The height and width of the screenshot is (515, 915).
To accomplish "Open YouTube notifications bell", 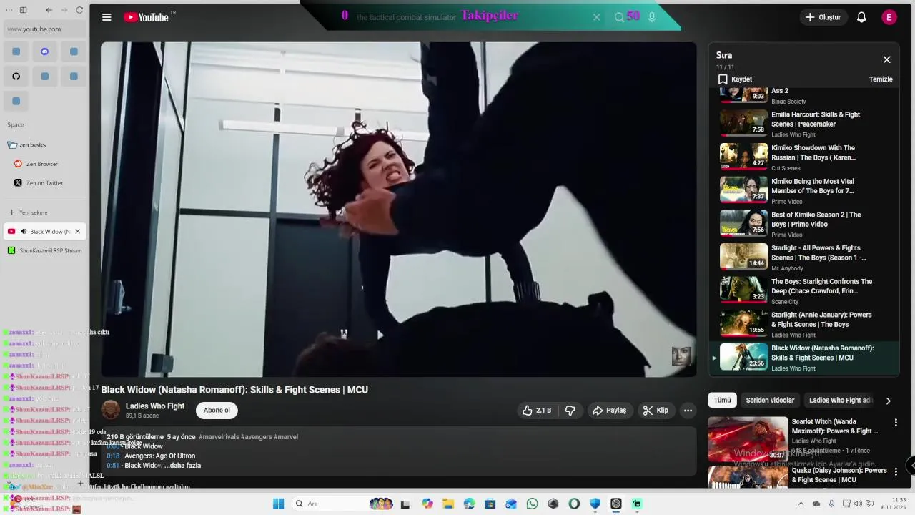I will (861, 17).
